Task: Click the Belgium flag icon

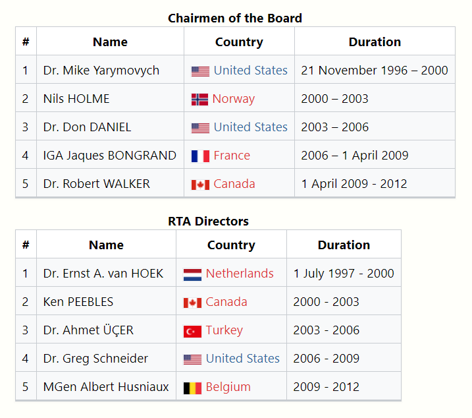Action: tap(192, 388)
